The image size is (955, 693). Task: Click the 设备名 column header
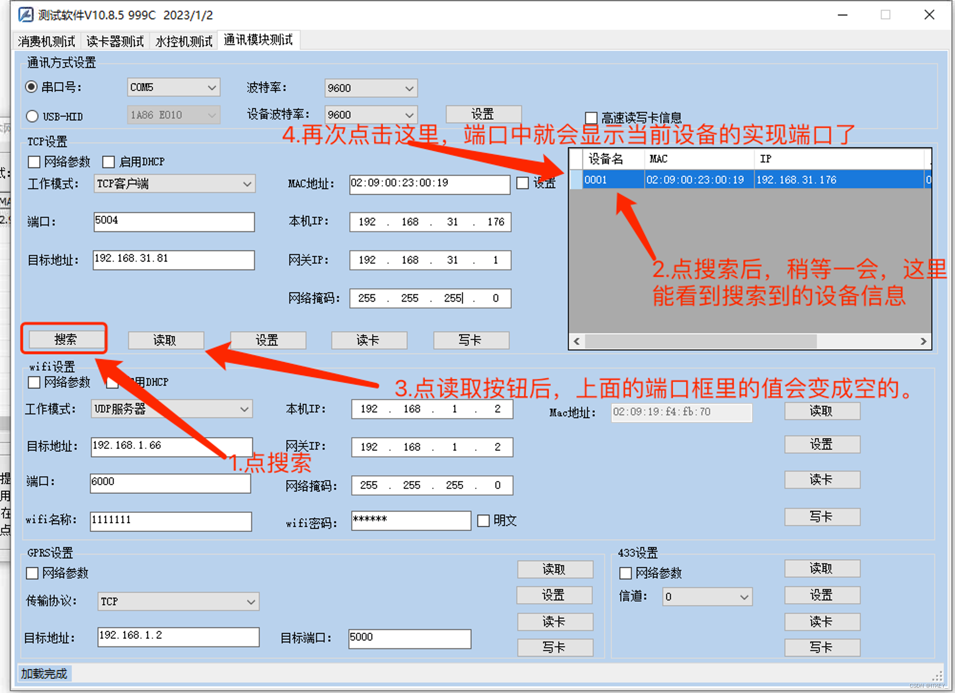point(613,159)
